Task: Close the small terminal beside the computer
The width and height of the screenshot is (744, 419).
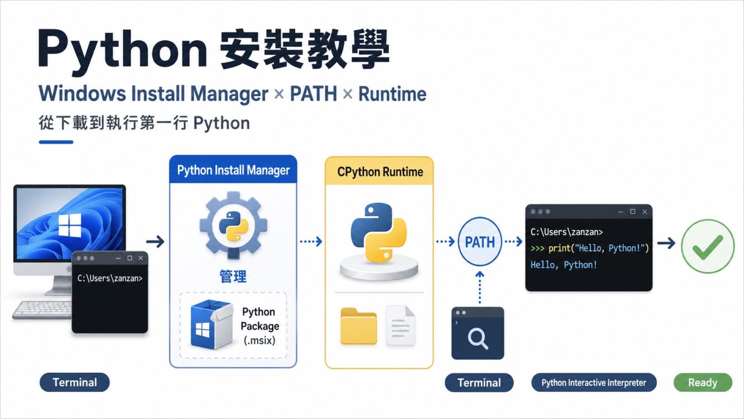Action: coord(140,258)
